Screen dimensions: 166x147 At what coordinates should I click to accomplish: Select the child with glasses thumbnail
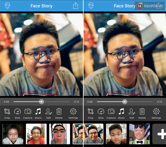coord(13,134)
